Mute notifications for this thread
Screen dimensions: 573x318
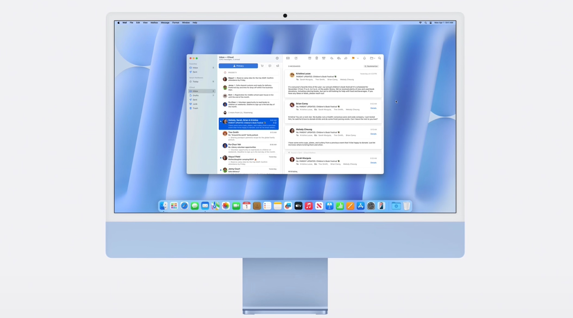coord(364,58)
